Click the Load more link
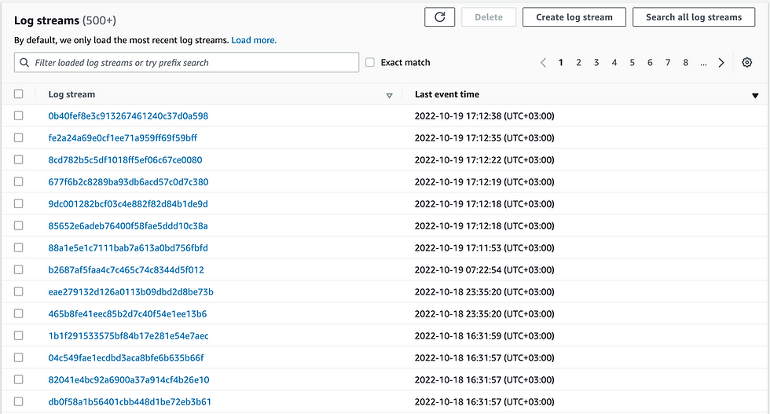 click(x=254, y=40)
